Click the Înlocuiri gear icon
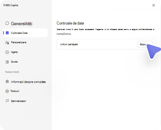Viewport: 161px width, 130px height. [x=7, y=91]
